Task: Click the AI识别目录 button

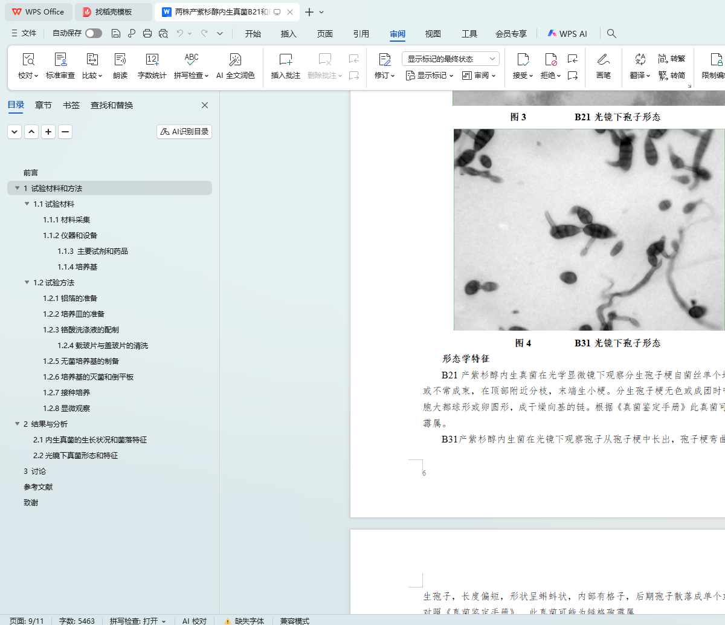Action: [184, 131]
